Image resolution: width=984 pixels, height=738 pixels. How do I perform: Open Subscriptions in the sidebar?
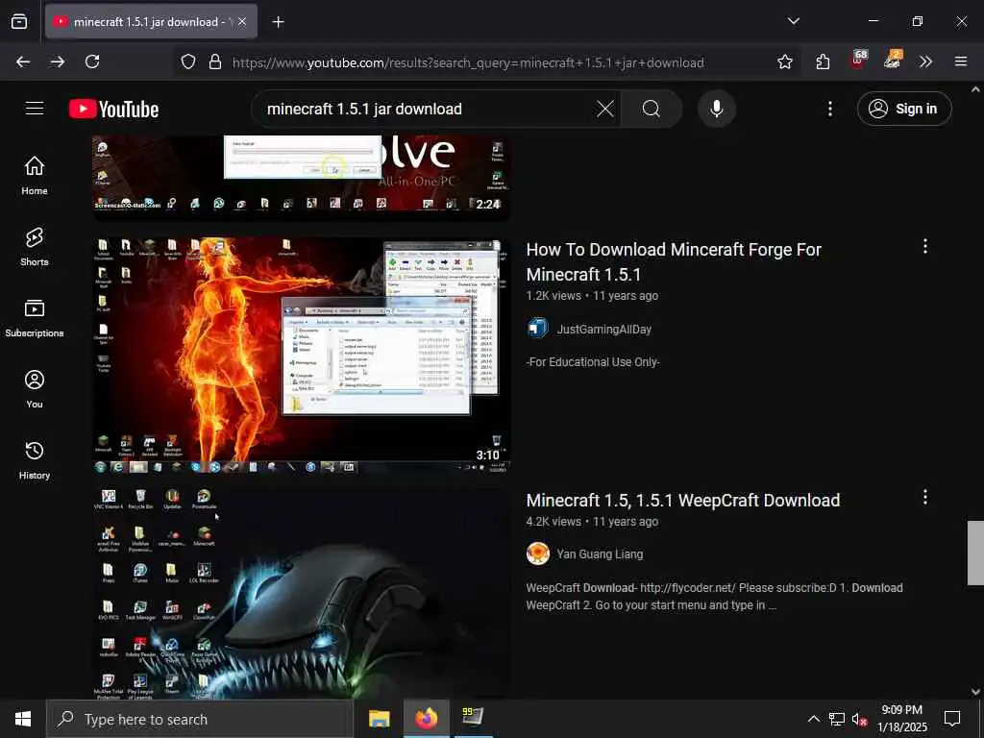point(35,318)
